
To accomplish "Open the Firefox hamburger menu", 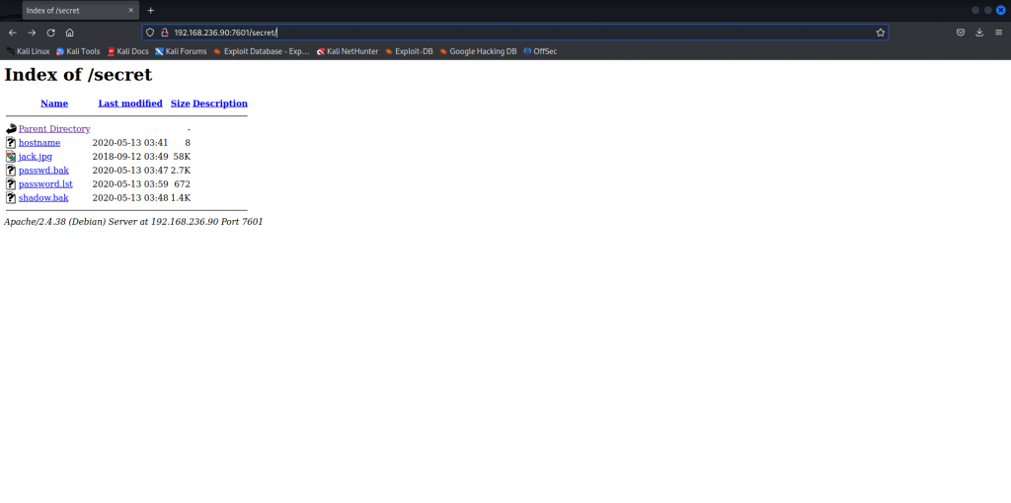I will pyautogui.click(x=999, y=33).
